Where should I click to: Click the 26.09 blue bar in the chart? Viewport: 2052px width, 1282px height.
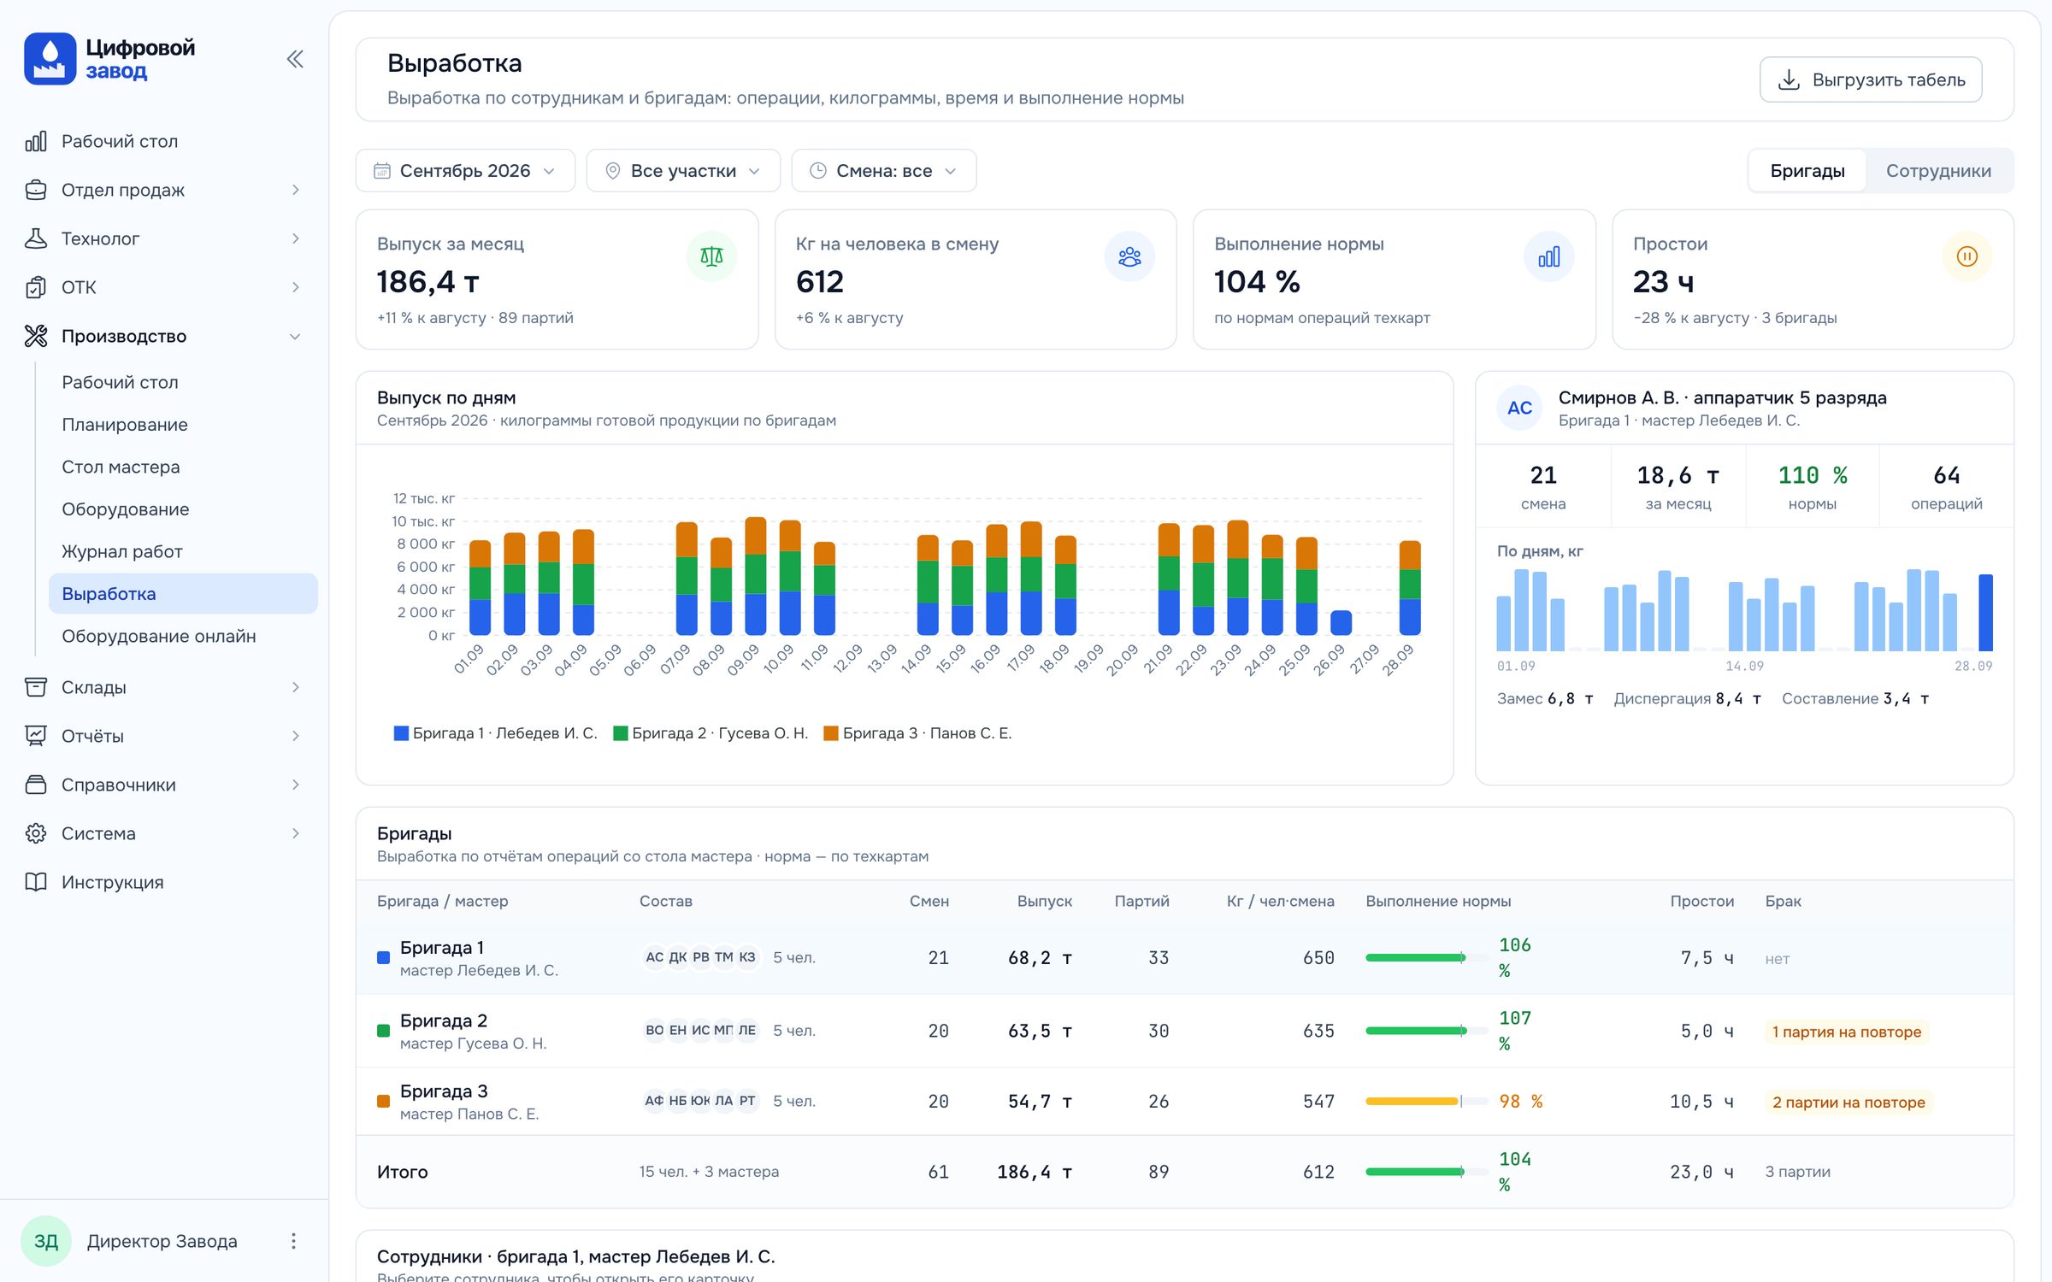(1341, 623)
